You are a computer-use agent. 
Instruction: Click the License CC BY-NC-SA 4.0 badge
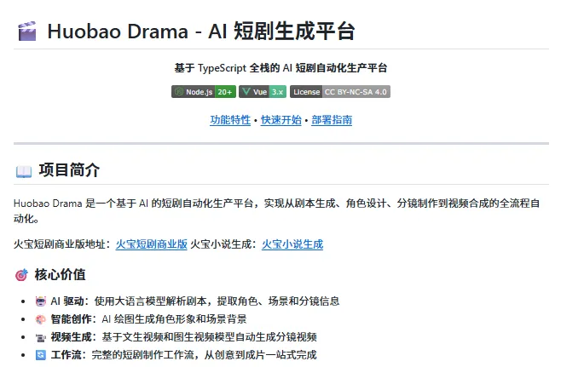pyautogui.click(x=340, y=92)
